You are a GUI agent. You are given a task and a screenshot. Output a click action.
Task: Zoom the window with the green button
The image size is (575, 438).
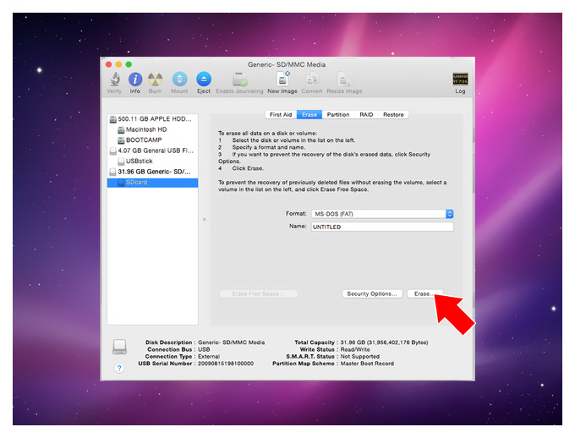[x=129, y=64]
